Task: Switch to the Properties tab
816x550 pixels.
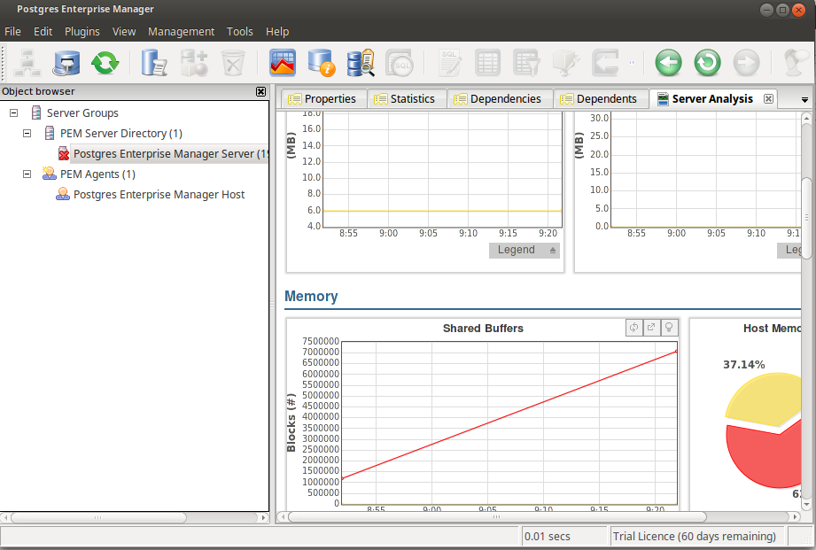Action: [323, 99]
